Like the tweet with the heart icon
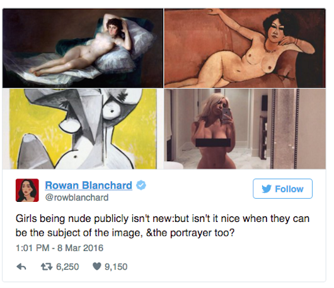 (96, 267)
